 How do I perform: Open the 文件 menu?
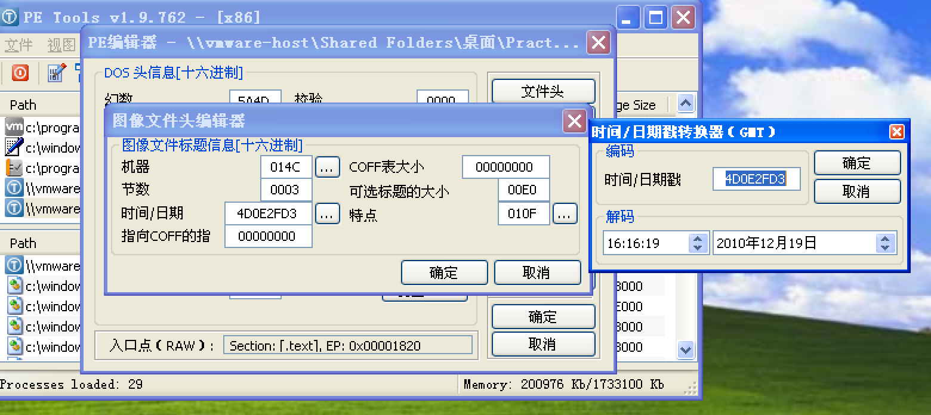(x=17, y=45)
